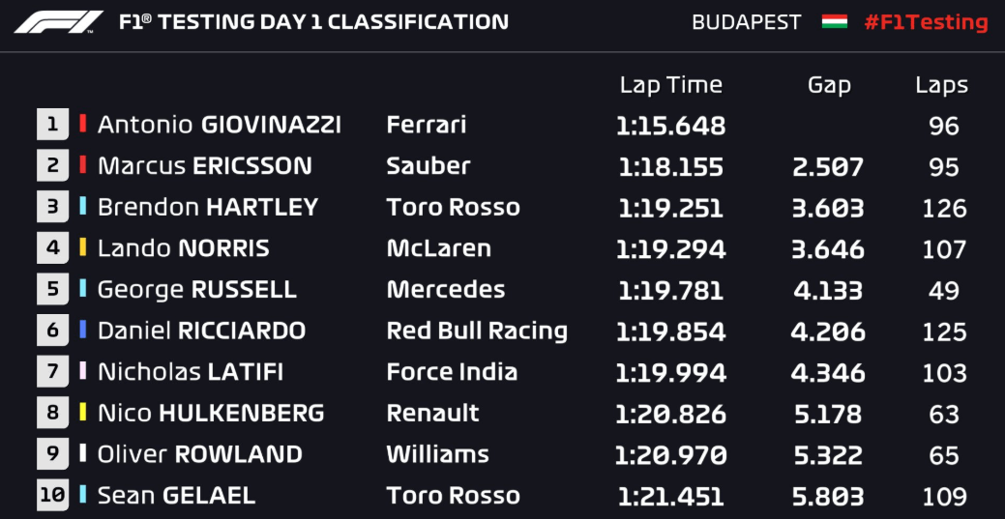This screenshot has height=519, width=1005.
Task: Click the Laps column header
Action: (x=941, y=85)
